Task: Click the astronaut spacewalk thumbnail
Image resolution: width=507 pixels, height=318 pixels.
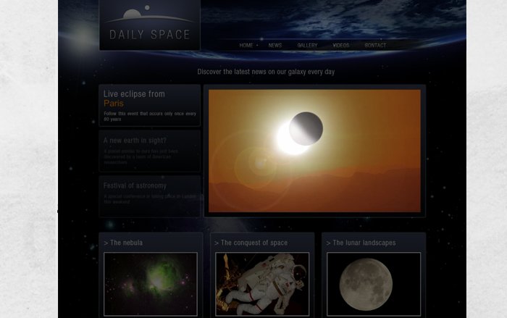Action: coord(261,284)
